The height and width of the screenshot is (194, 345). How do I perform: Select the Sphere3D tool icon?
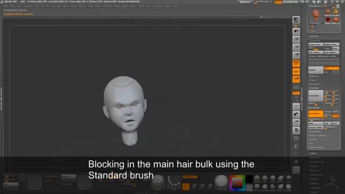click(328, 20)
